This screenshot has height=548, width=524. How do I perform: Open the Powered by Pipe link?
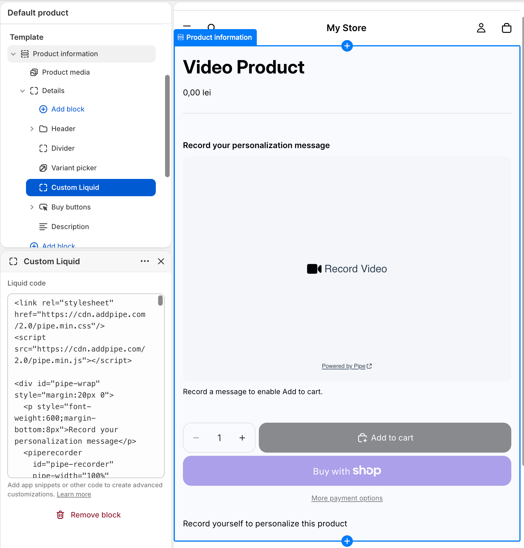[x=347, y=366]
